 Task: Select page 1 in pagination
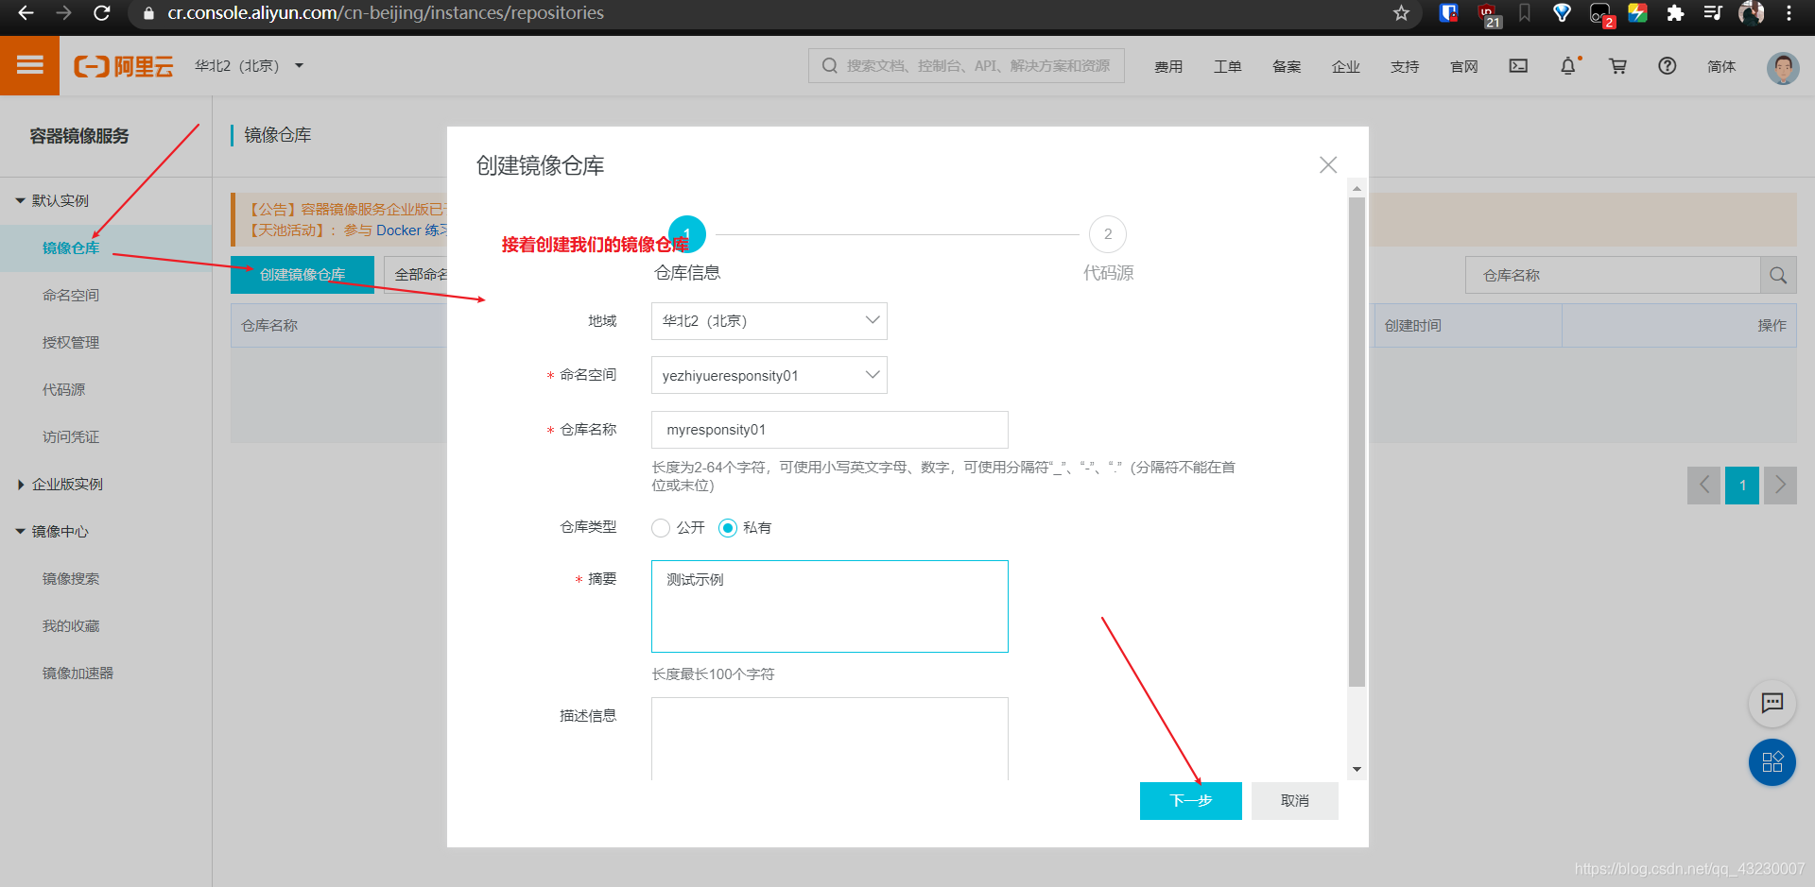click(1742, 486)
